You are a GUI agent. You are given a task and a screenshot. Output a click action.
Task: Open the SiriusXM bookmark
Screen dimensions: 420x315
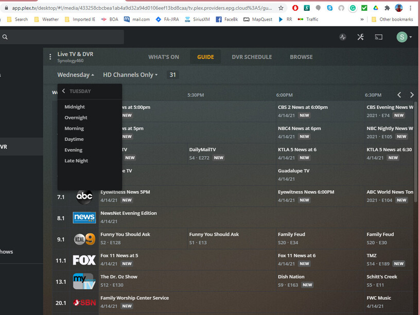(197, 19)
